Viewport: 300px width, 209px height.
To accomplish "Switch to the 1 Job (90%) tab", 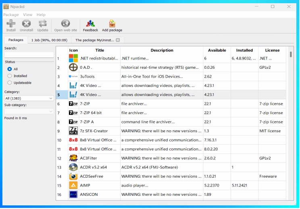I will coord(49,40).
